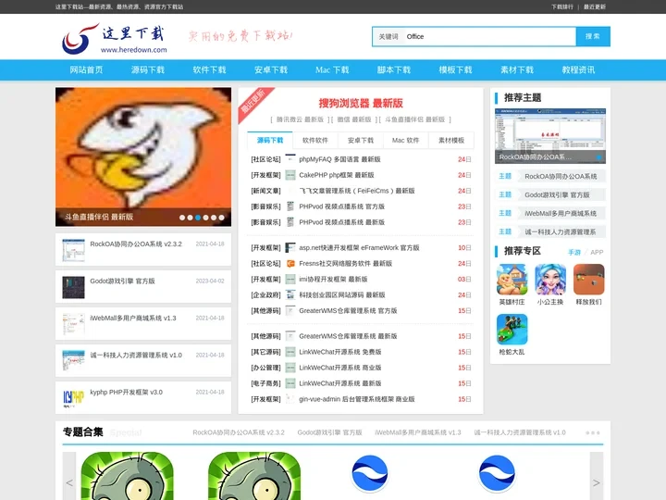Open the 诚一科技人力资源 v1.0 thumbnail
The width and height of the screenshot is (666, 500).
(x=73, y=360)
